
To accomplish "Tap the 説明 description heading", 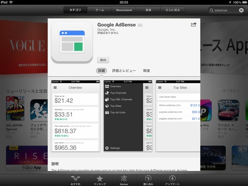I will (x=55, y=164).
